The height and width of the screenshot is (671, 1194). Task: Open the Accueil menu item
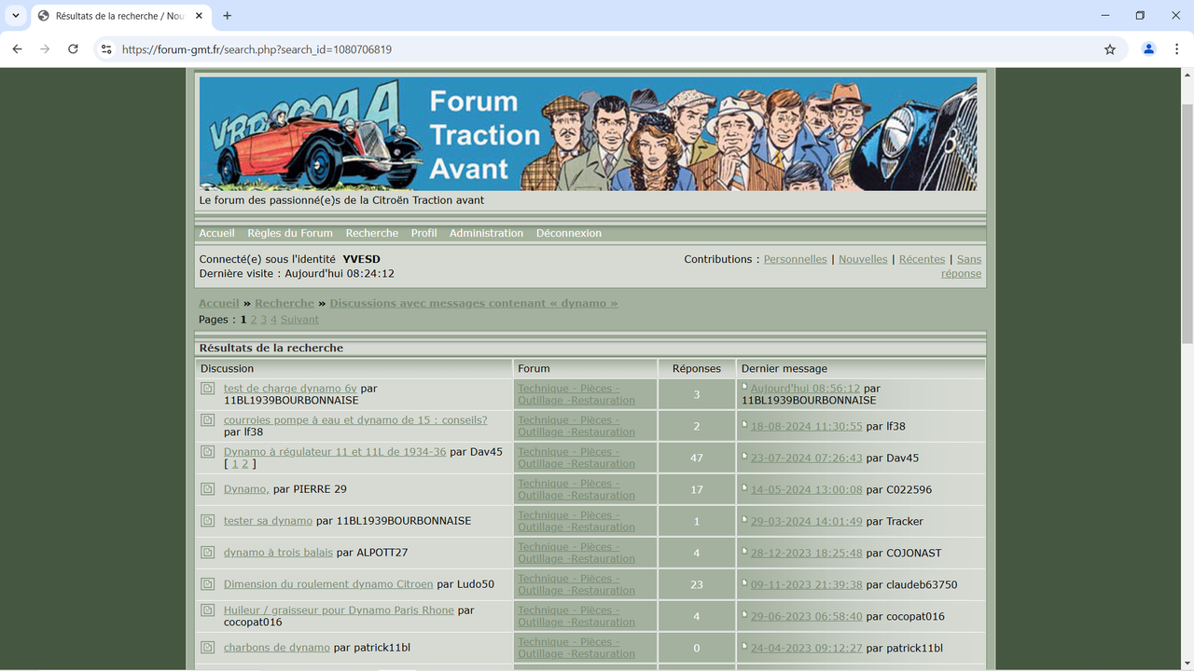(217, 233)
